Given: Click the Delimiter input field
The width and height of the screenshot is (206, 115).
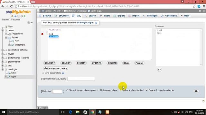Looking at the screenshot, I should pos(57,91).
